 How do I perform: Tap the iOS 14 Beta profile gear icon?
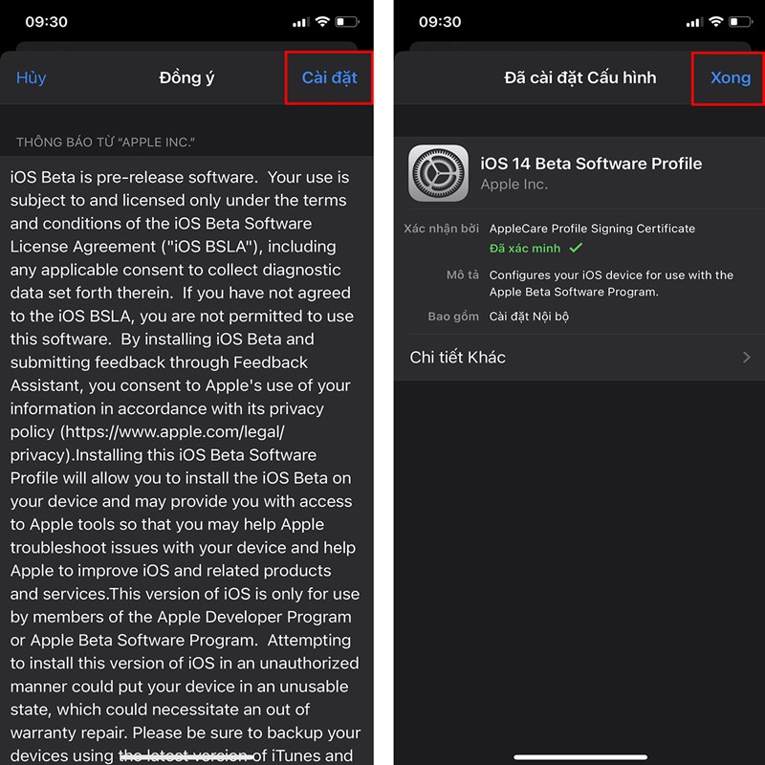(x=438, y=172)
